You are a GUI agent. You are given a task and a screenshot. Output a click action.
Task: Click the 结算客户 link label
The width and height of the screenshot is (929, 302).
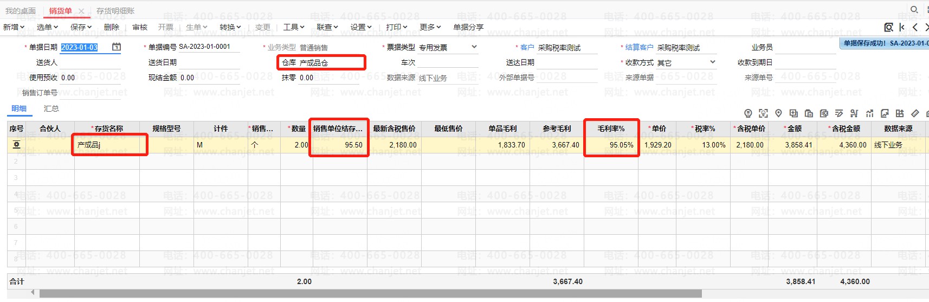pos(639,47)
